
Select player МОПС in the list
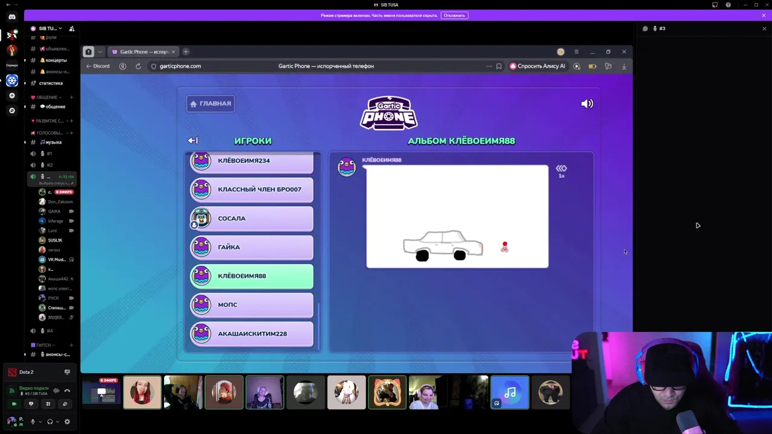252,304
